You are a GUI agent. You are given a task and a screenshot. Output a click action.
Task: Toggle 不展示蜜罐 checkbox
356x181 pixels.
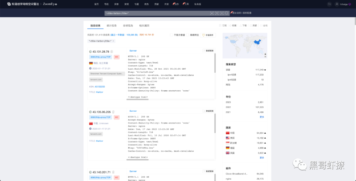tap(171, 35)
